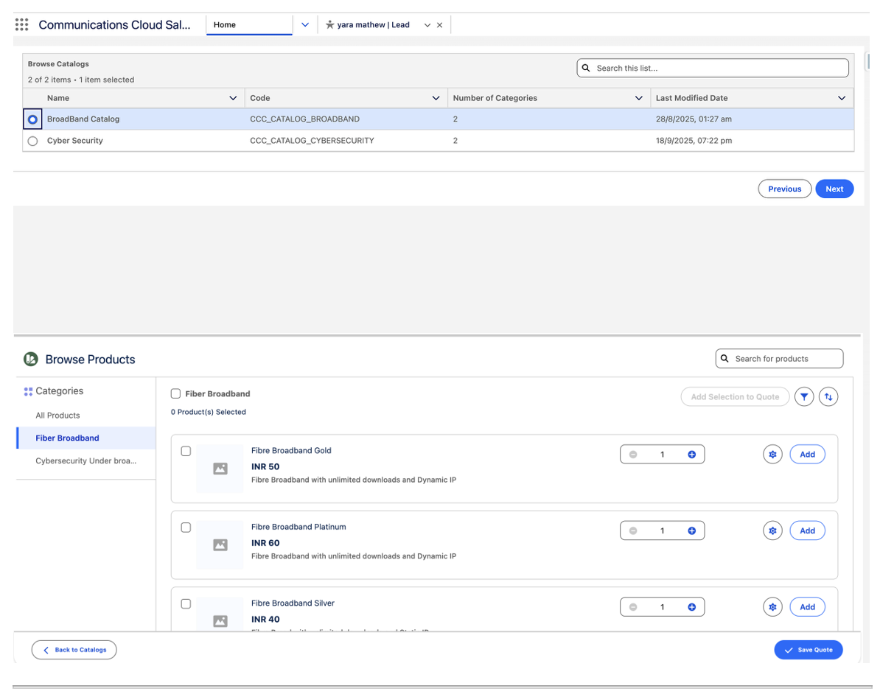The height and width of the screenshot is (697, 880).
Task: Open the Last Modified Date column menu
Action: coord(842,98)
